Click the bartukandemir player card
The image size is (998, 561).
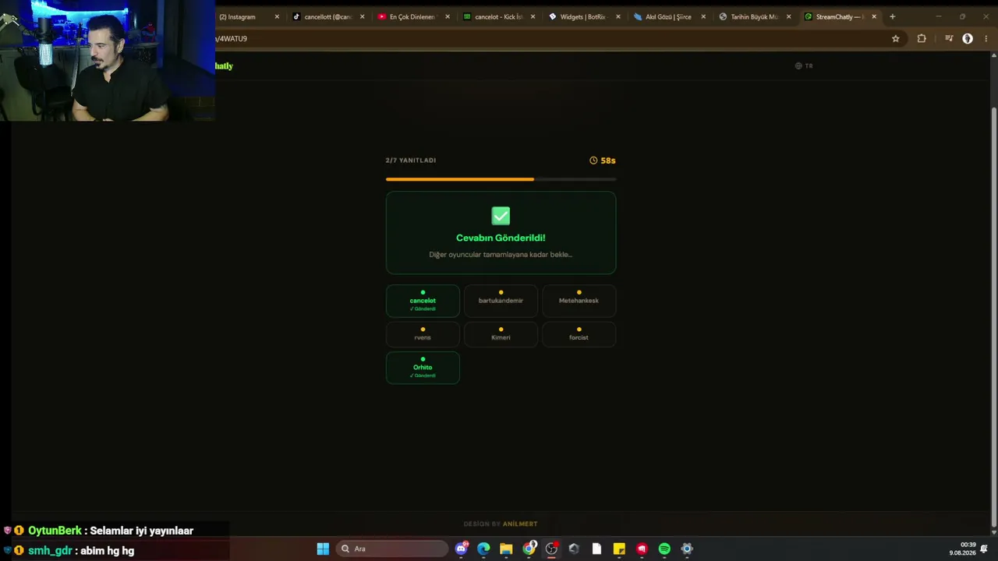coord(501,302)
